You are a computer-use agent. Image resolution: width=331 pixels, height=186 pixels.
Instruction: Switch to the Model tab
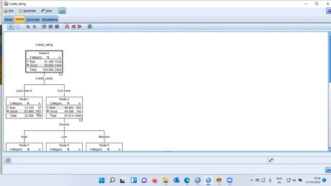point(9,20)
